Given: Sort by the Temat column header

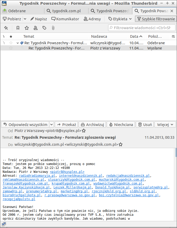Looking at the screenshot, I should (52, 36).
